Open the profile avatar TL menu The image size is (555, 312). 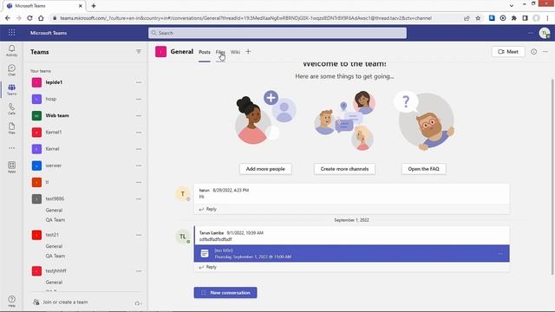tap(545, 33)
